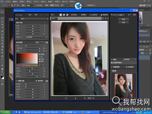Select the Eyedropper tool in Photoshop toolbar
This screenshot has height=114, width=152.
point(2,28)
